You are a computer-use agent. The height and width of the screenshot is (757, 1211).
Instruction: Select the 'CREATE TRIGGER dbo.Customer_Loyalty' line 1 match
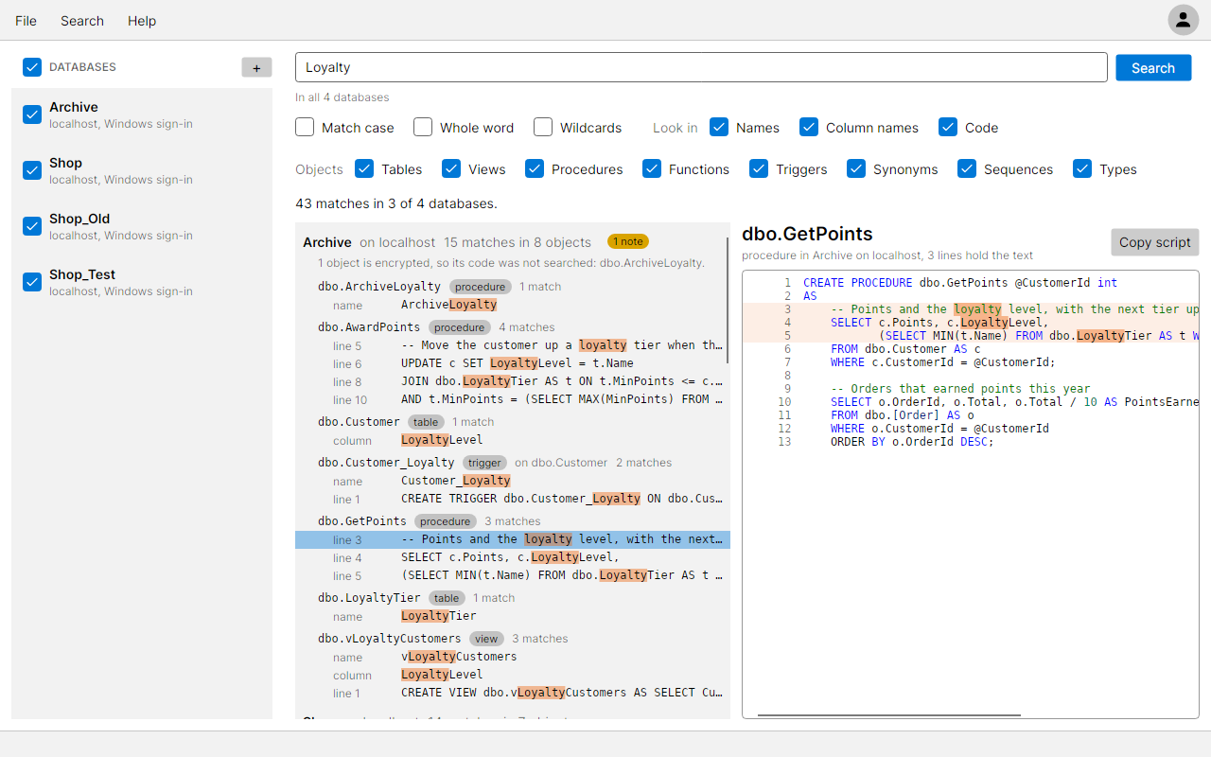tap(513, 499)
